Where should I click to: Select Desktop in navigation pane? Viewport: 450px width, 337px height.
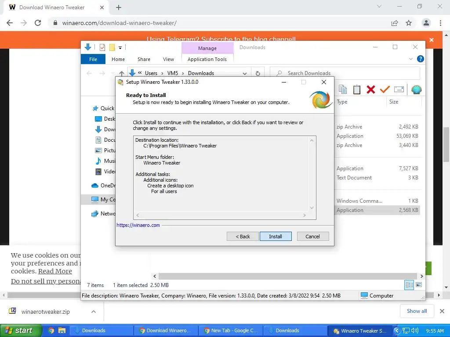[105, 118]
